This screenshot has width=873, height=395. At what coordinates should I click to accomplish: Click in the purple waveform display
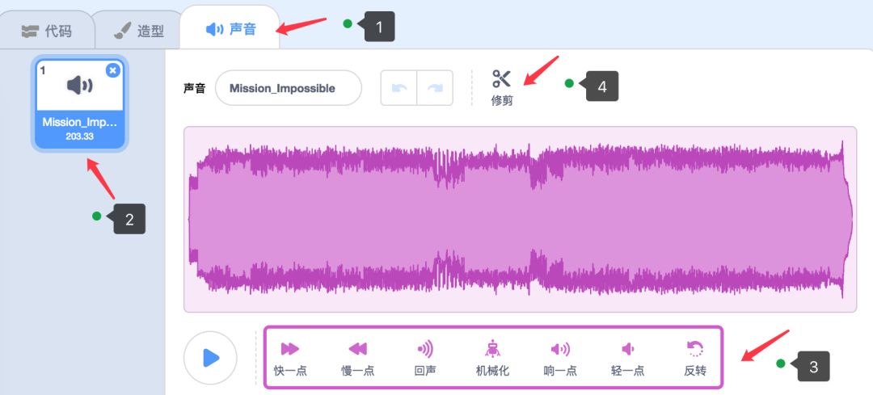point(520,219)
